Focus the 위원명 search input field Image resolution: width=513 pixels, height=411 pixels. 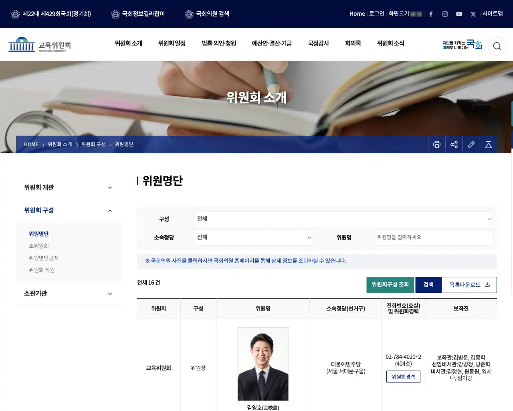pyautogui.click(x=434, y=238)
